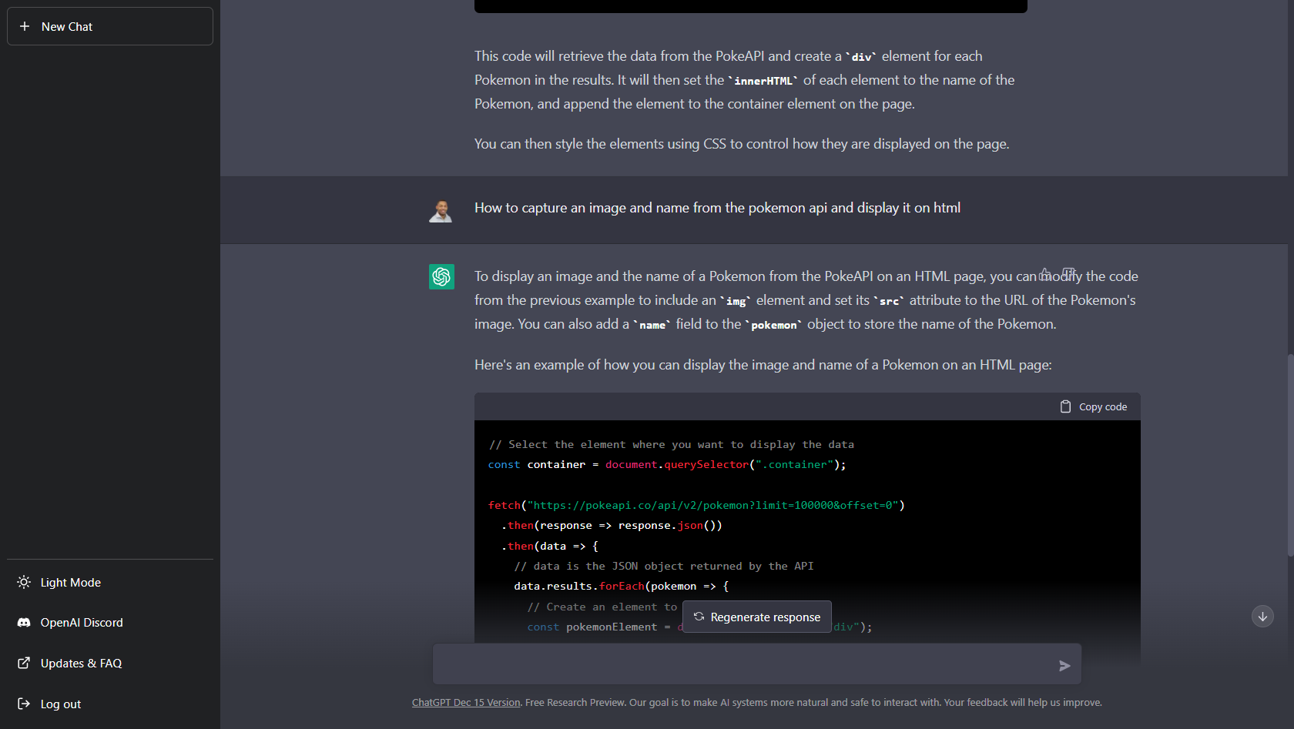The width and height of the screenshot is (1294, 729).
Task: Click the refresh icon in Regenerate response
Action: pyautogui.click(x=699, y=617)
